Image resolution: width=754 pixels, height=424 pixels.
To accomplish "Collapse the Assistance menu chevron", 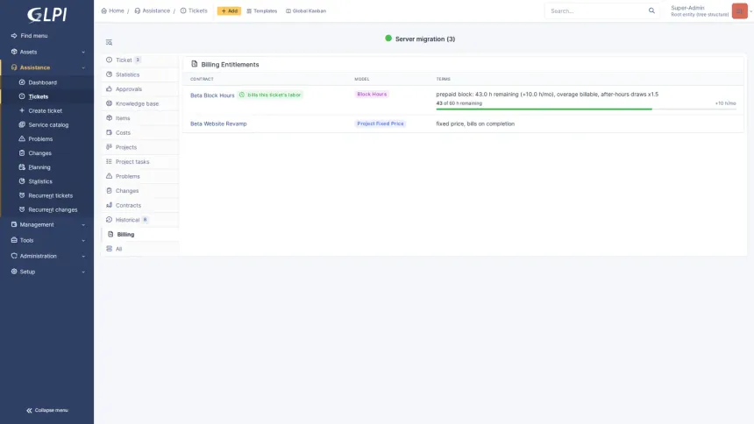I will coord(83,67).
